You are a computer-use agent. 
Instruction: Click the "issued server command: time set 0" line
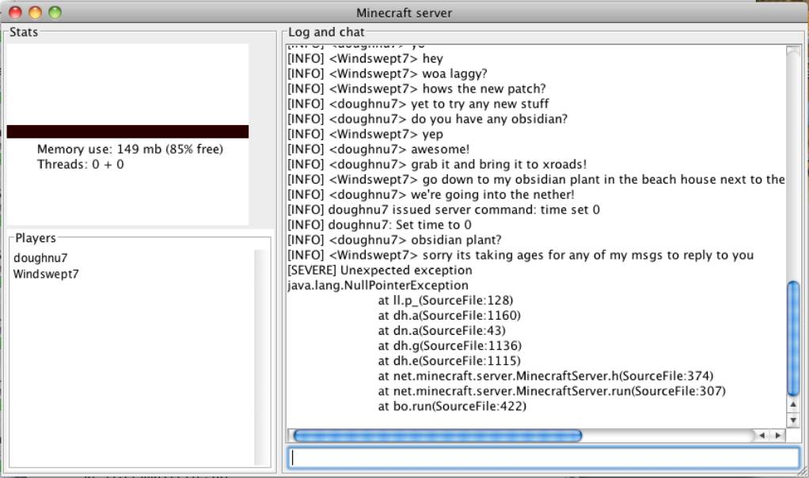pos(444,210)
